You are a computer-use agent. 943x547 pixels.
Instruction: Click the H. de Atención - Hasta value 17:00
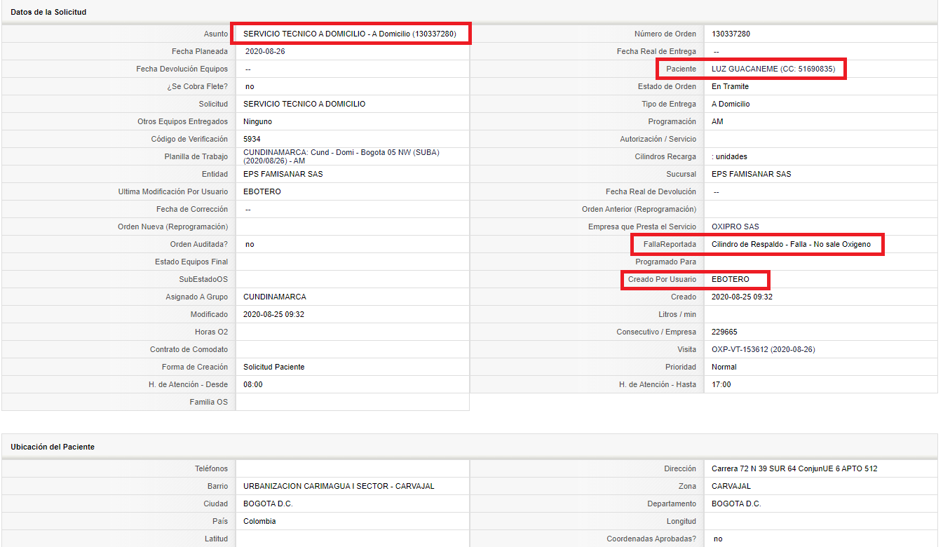click(x=721, y=384)
